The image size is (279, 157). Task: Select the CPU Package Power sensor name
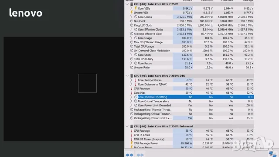click(146, 143)
